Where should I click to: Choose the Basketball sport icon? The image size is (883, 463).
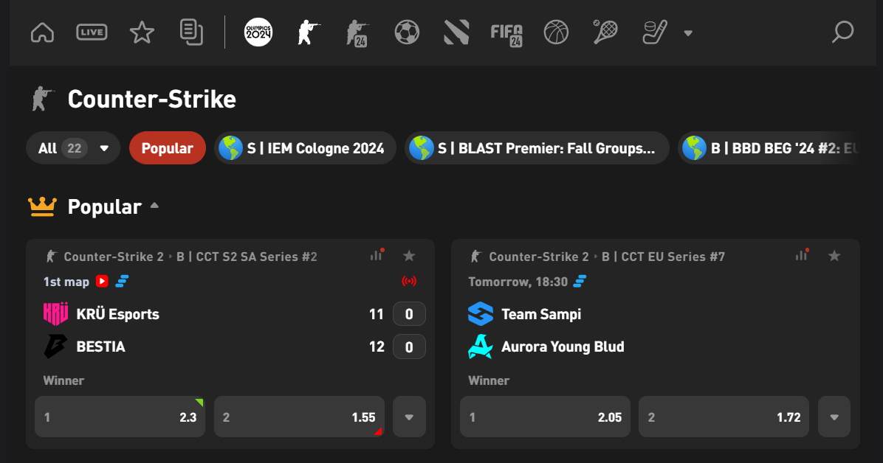tap(556, 32)
